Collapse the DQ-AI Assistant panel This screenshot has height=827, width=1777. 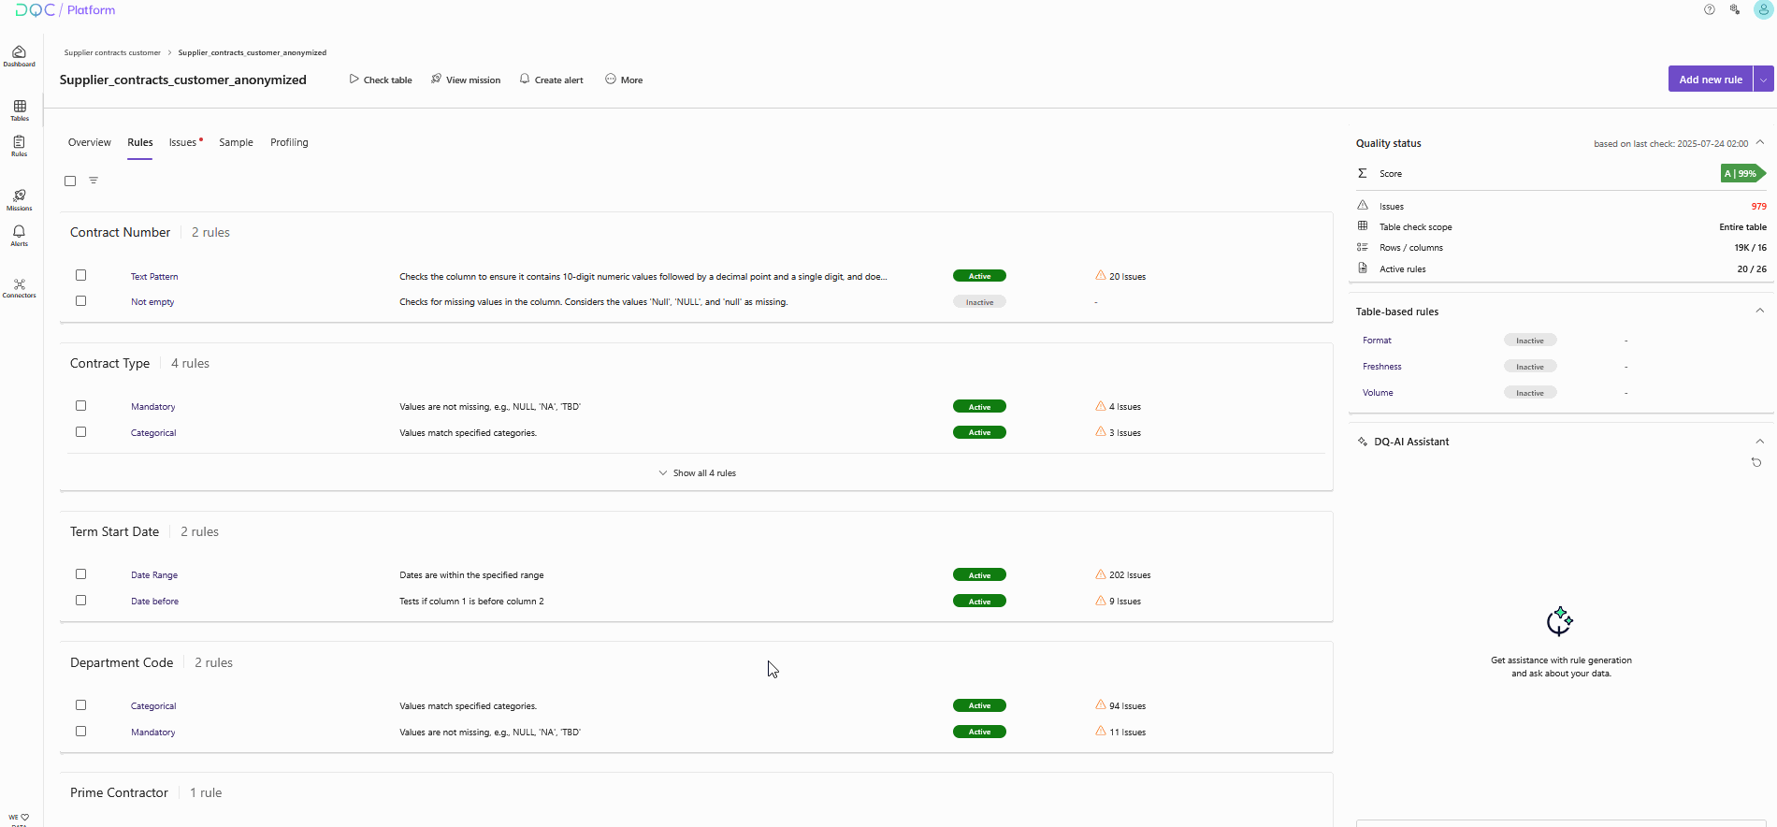point(1760,442)
